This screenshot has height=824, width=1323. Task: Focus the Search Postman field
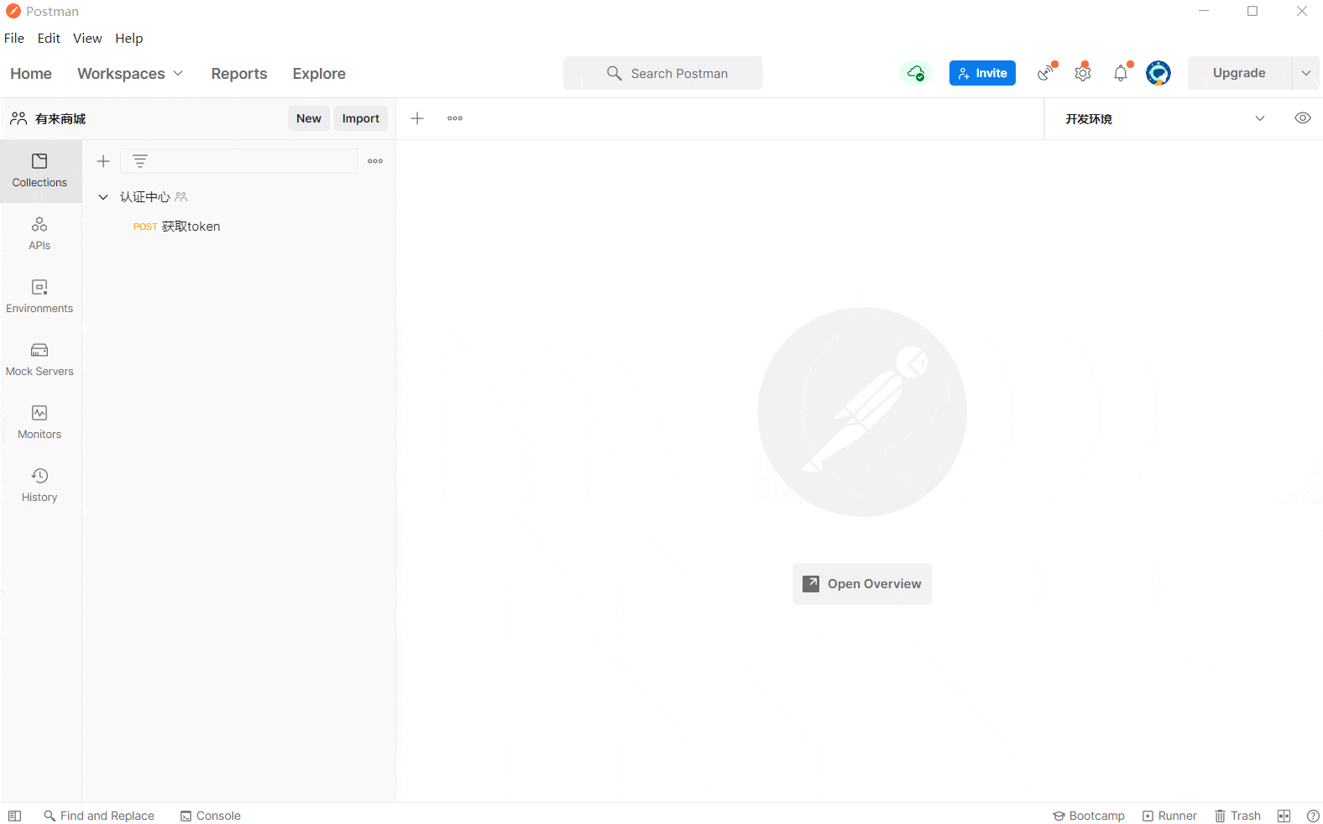[x=663, y=73]
